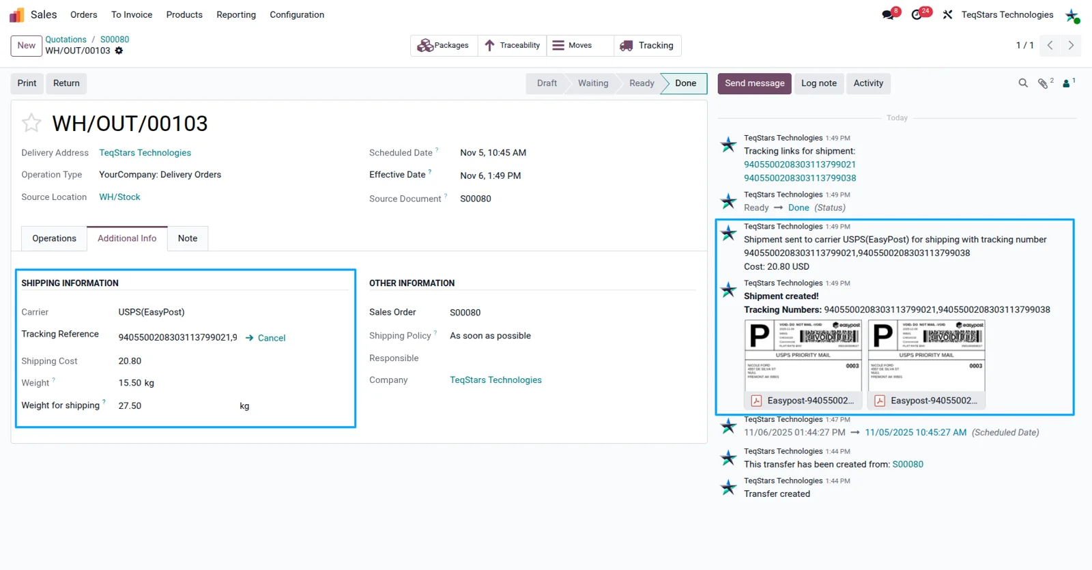Click the Shipping Cost value 20.80
Screen dimensions: 1092x570
[x=130, y=361]
